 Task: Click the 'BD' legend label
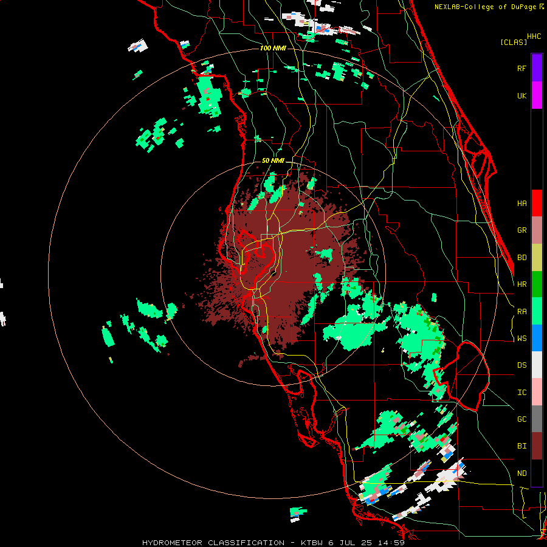[522, 258]
